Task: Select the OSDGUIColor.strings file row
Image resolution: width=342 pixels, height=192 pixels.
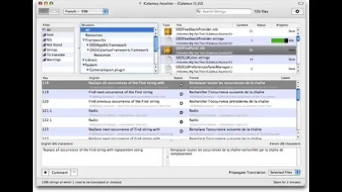Action: (228, 60)
